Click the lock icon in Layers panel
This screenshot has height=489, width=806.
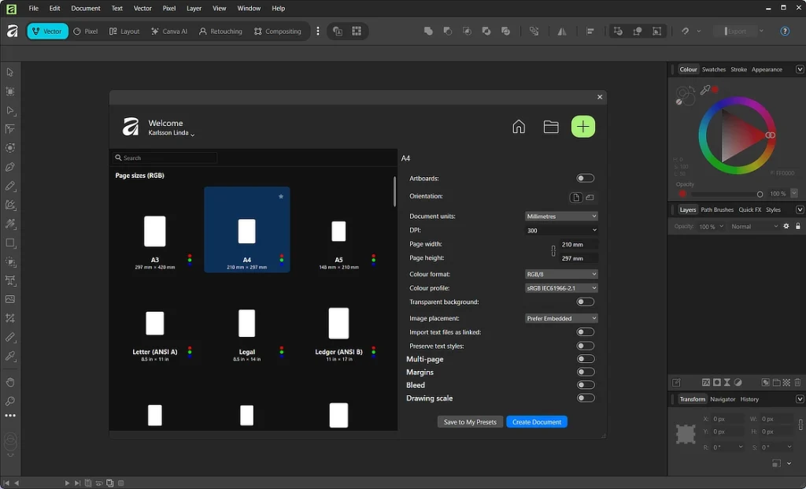798,226
